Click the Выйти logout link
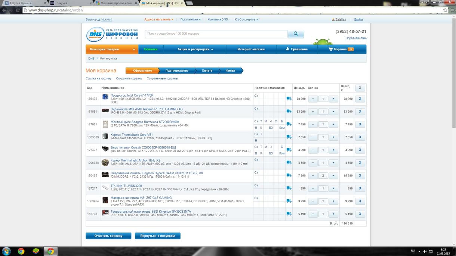Screen dimensions: 456x256 coord(358,19)
